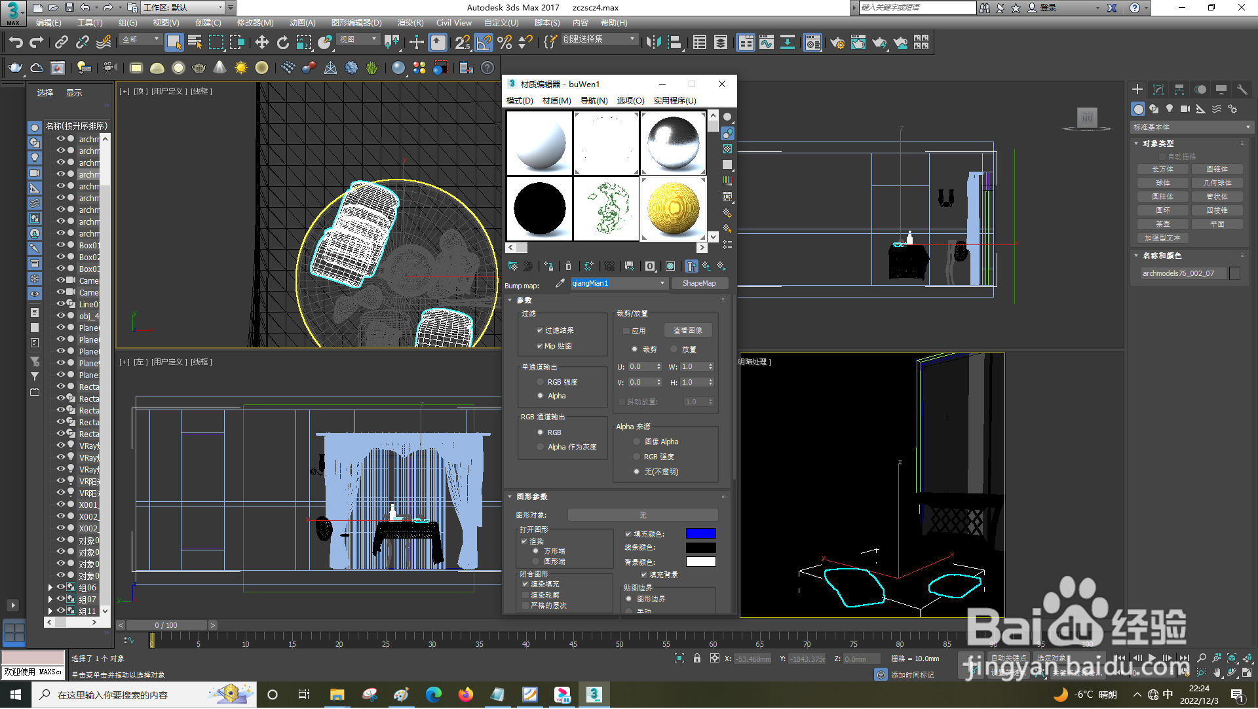Open the 修改器(M) menu
This screenshot has height=709, width=1258.
coord(256,23)
